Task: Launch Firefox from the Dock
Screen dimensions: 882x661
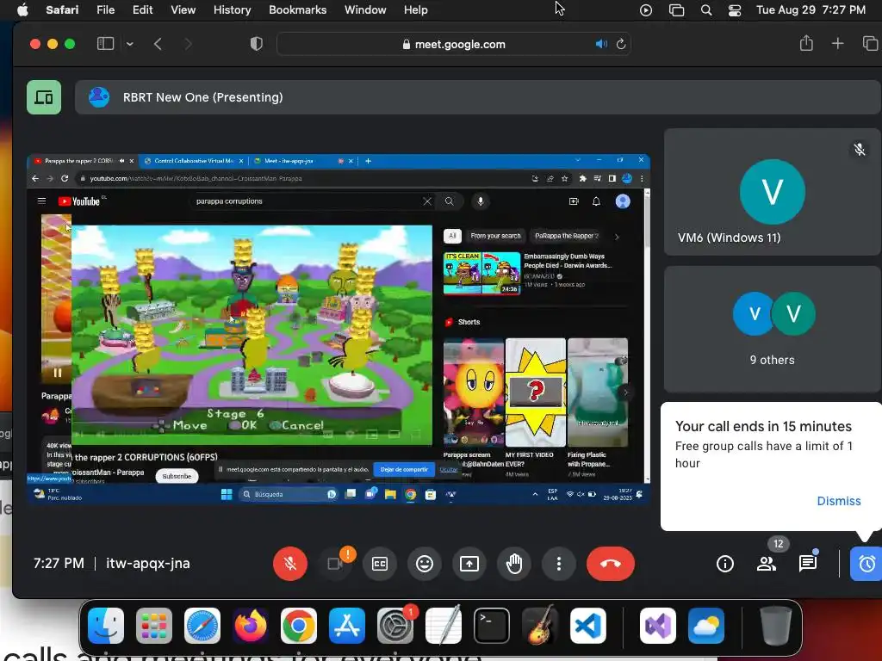Action: [x=251, y=626]
